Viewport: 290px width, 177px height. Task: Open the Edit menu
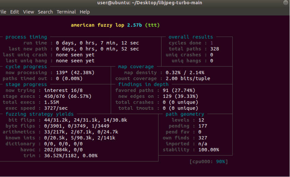point(15,12)
